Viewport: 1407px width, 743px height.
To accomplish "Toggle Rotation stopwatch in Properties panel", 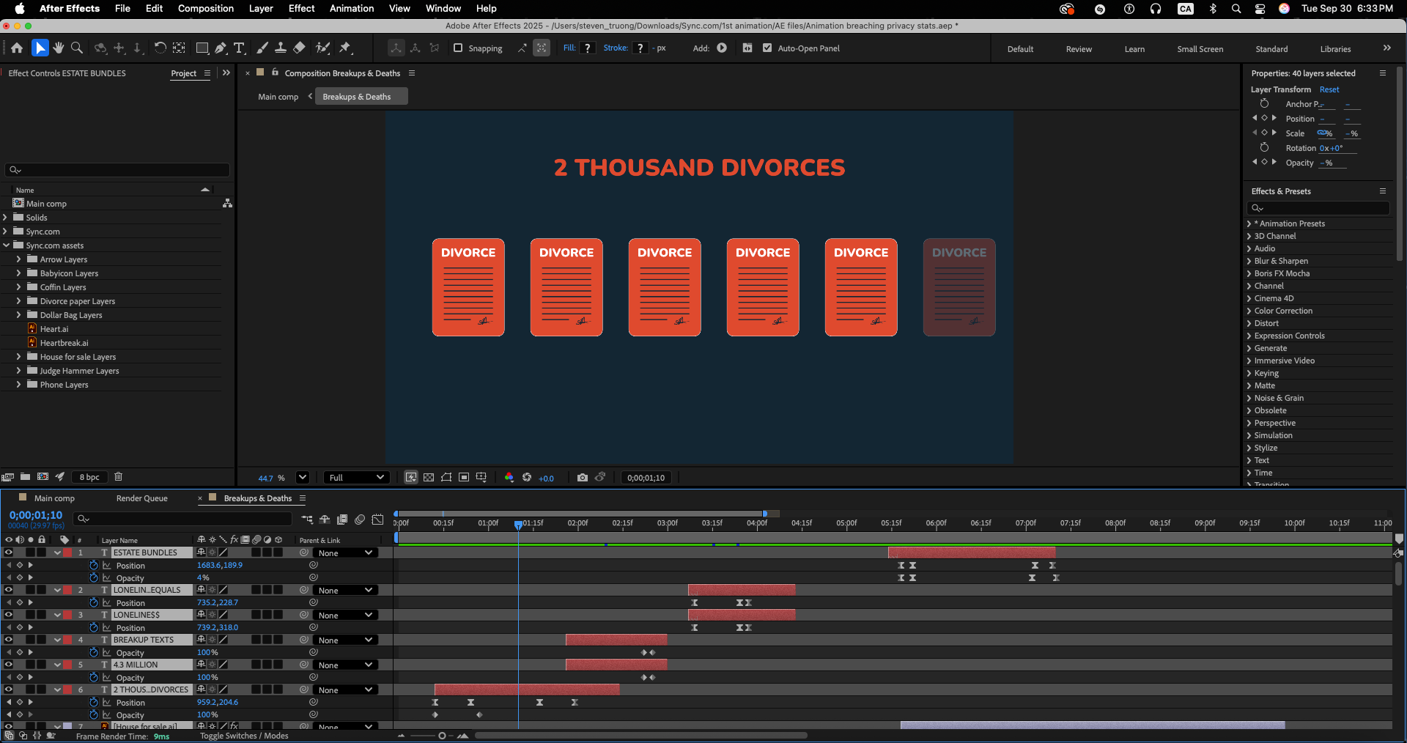I will pyautogui.click(x=1264, y=148).
